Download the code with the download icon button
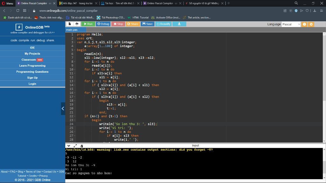 point(179,24)
